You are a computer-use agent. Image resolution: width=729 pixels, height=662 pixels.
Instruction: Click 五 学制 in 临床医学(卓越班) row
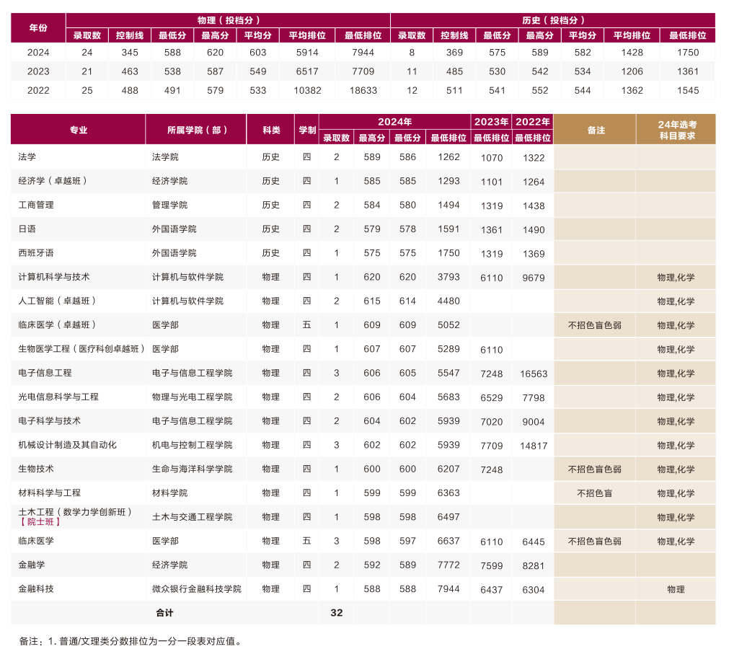coord(307,325)
